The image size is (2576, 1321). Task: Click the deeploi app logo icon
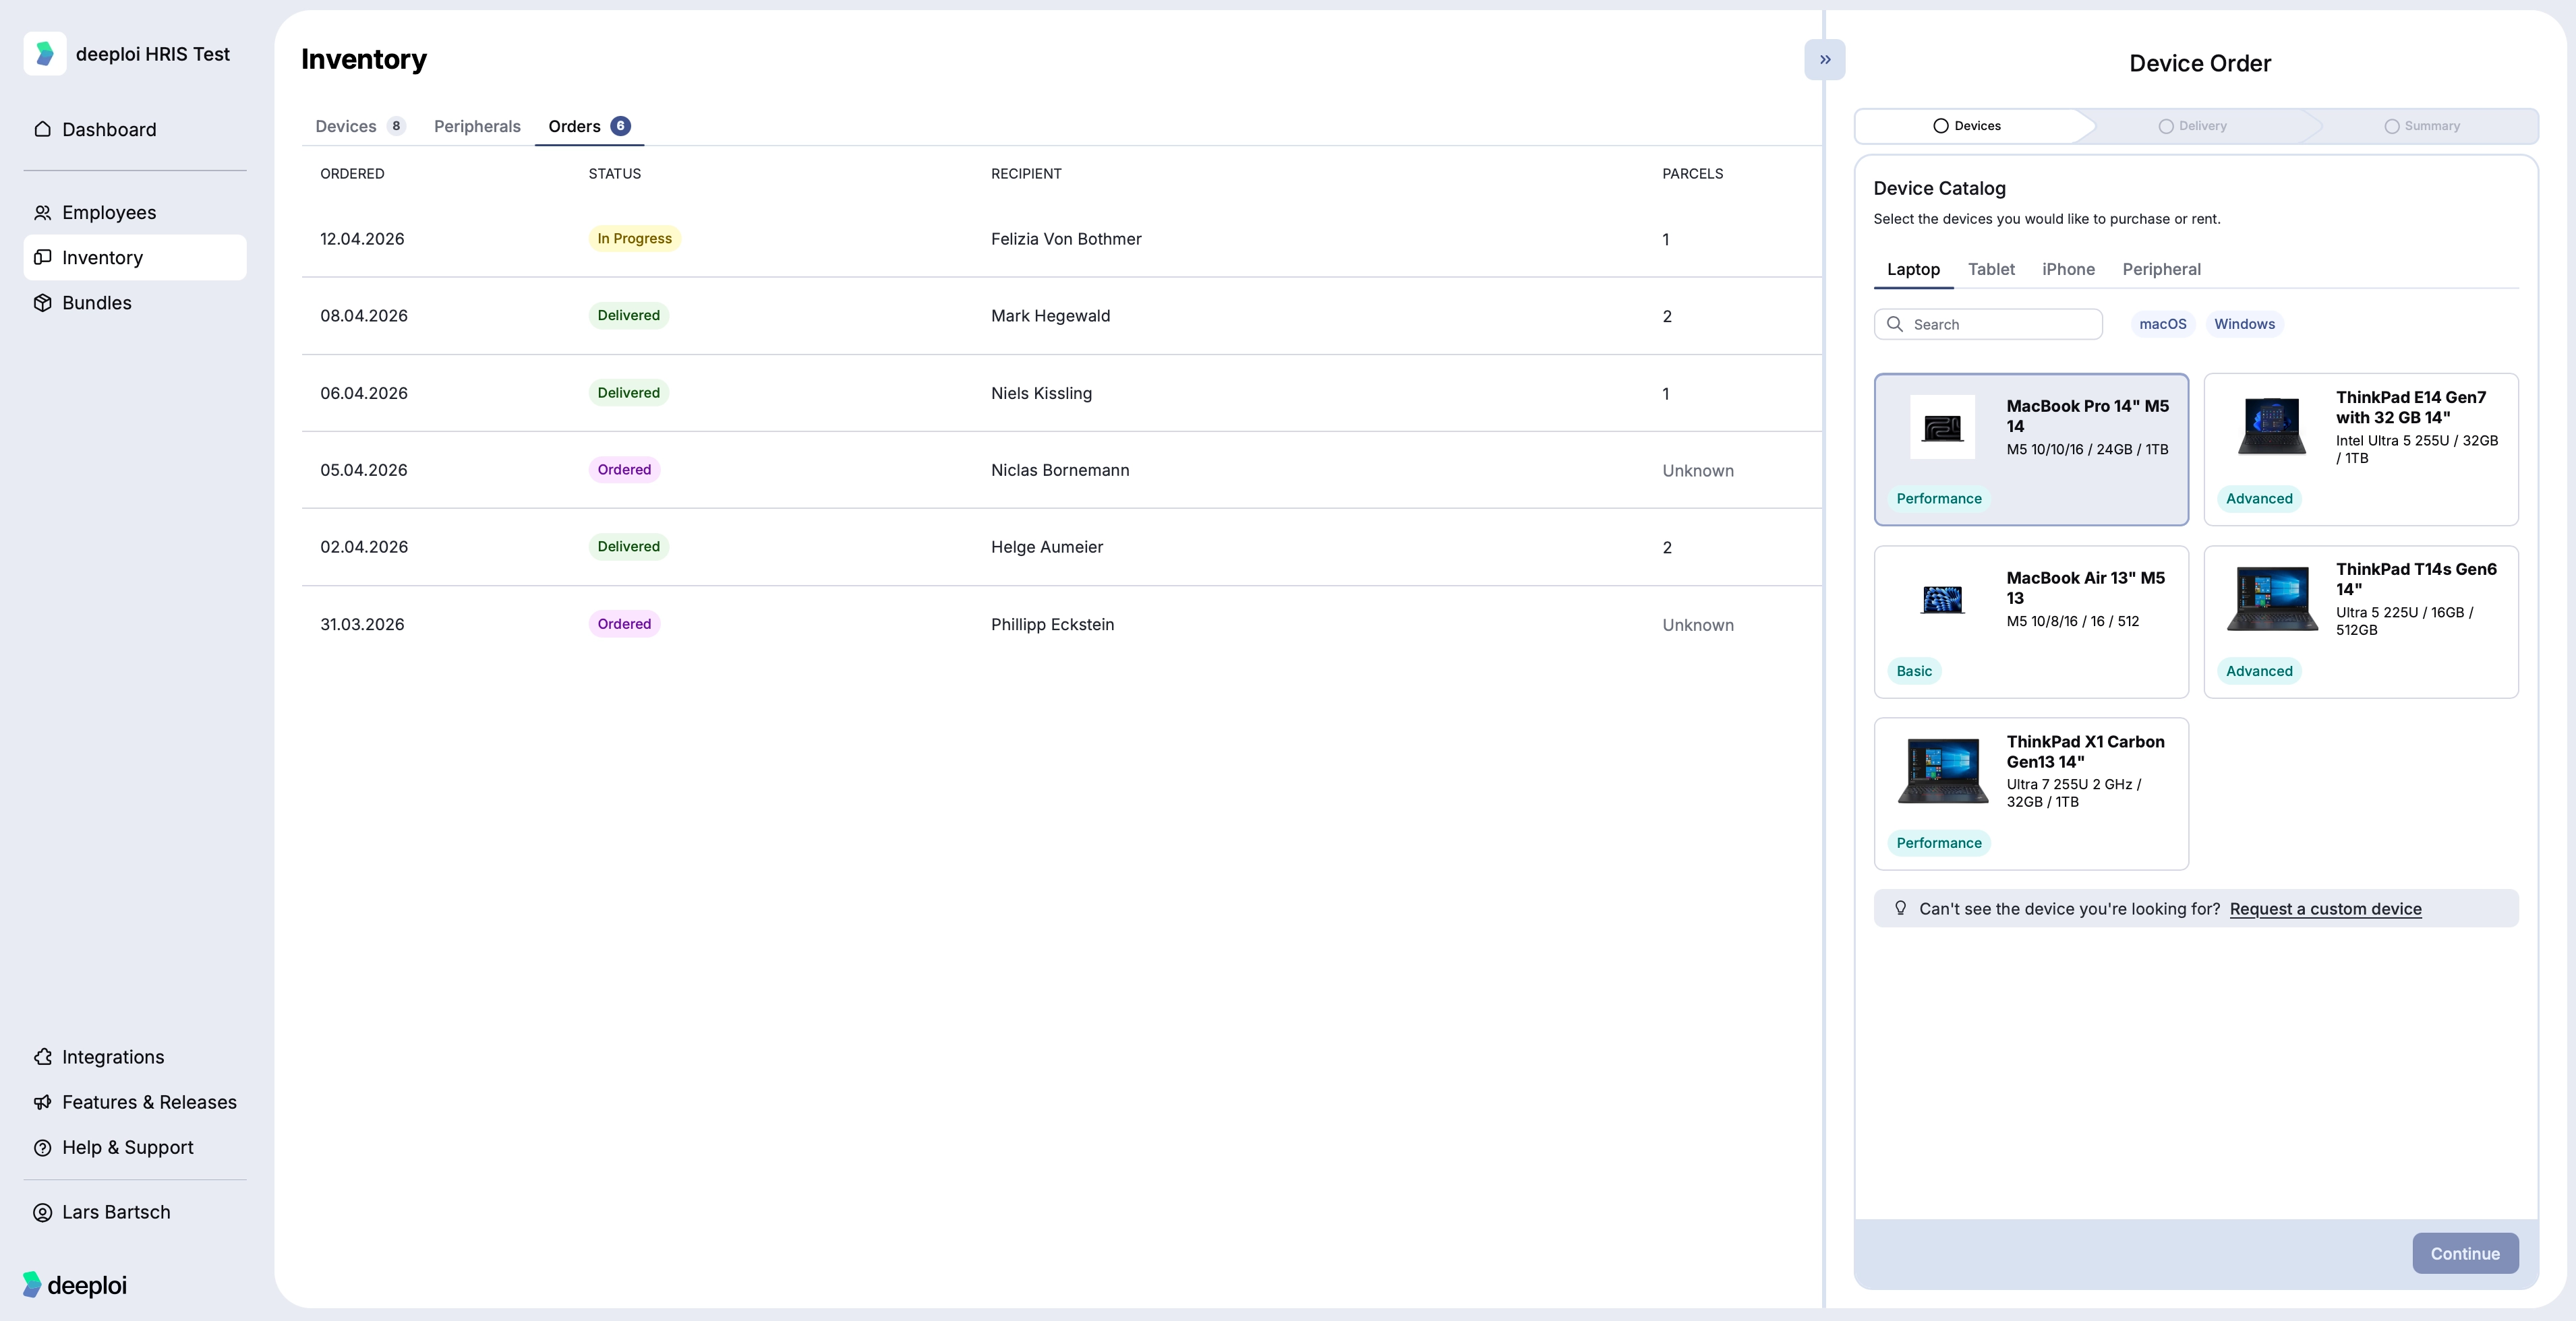pos(45,54)
